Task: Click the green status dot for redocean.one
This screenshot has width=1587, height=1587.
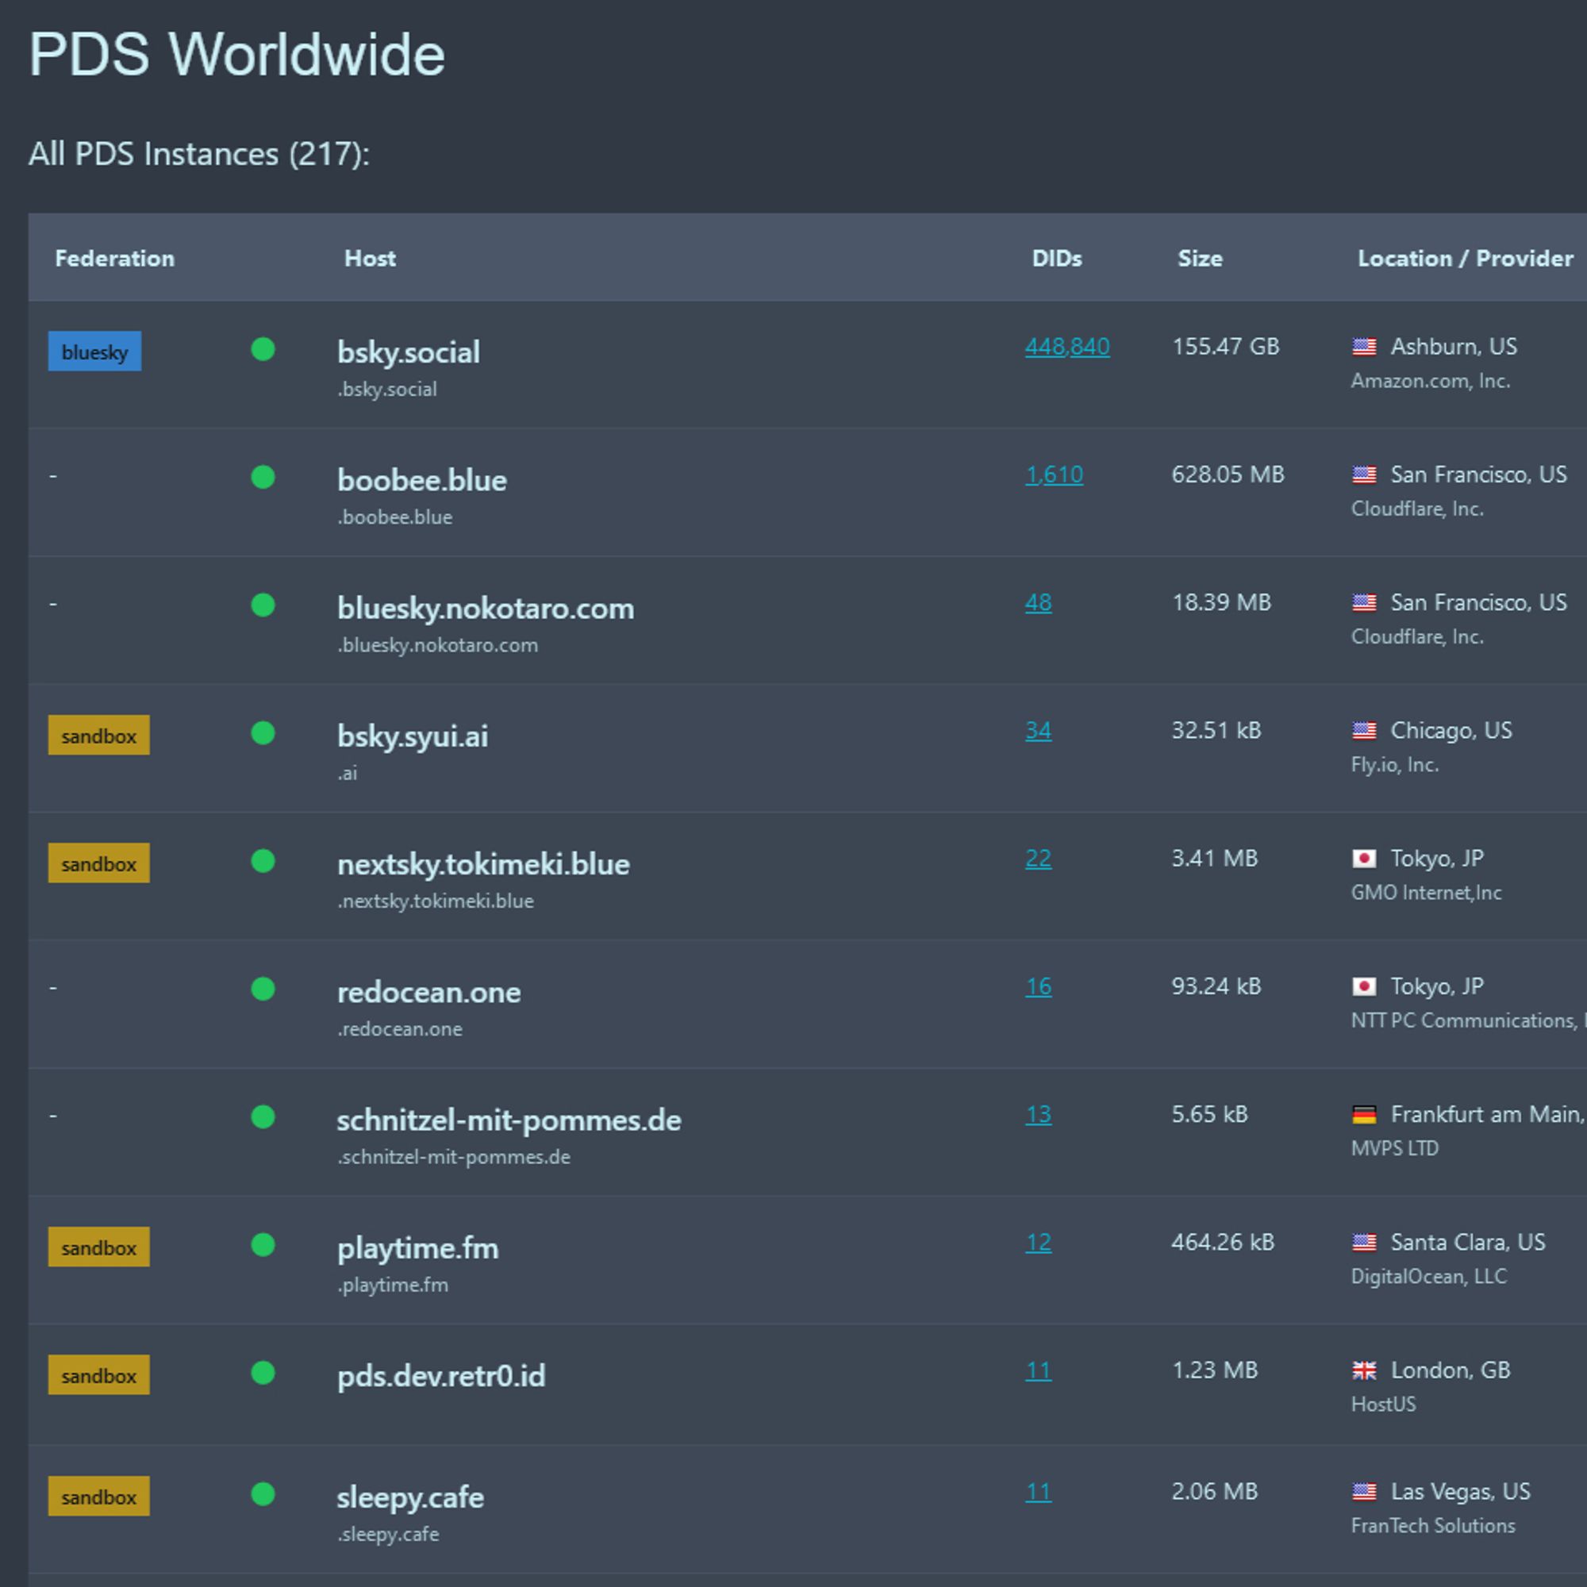Action: tap(263, 989)
